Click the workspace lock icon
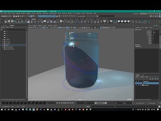Image resolution: width=161 pixels, height=121 pixels. pos(160,13)
